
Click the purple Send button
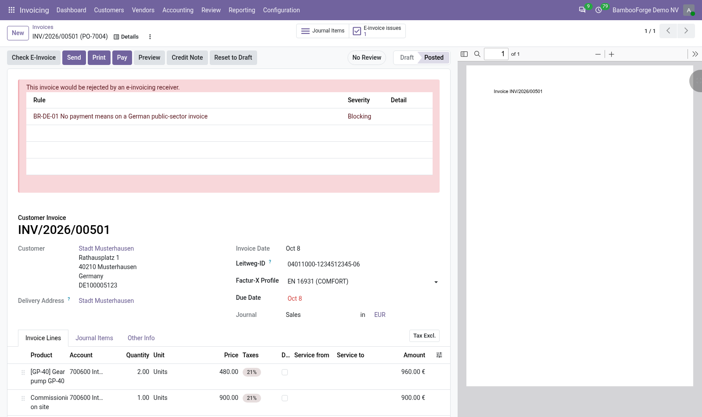(x=74, y=58)
